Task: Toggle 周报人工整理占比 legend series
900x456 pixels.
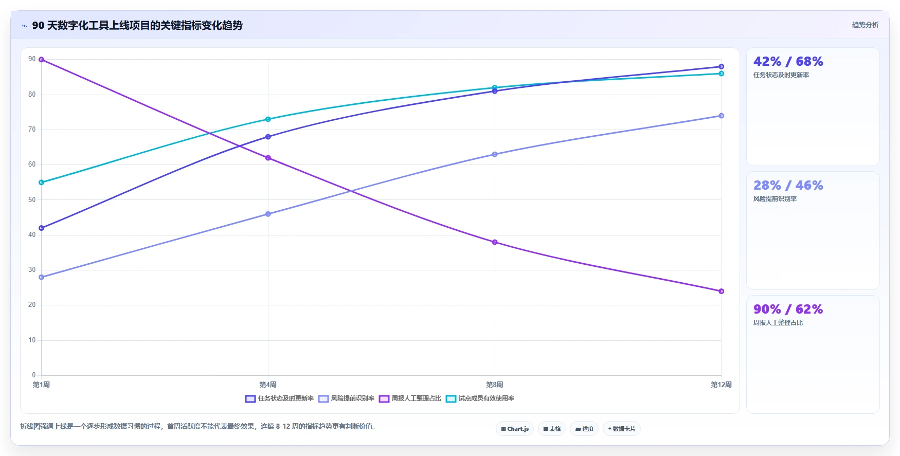Action: tap(410, 398)
